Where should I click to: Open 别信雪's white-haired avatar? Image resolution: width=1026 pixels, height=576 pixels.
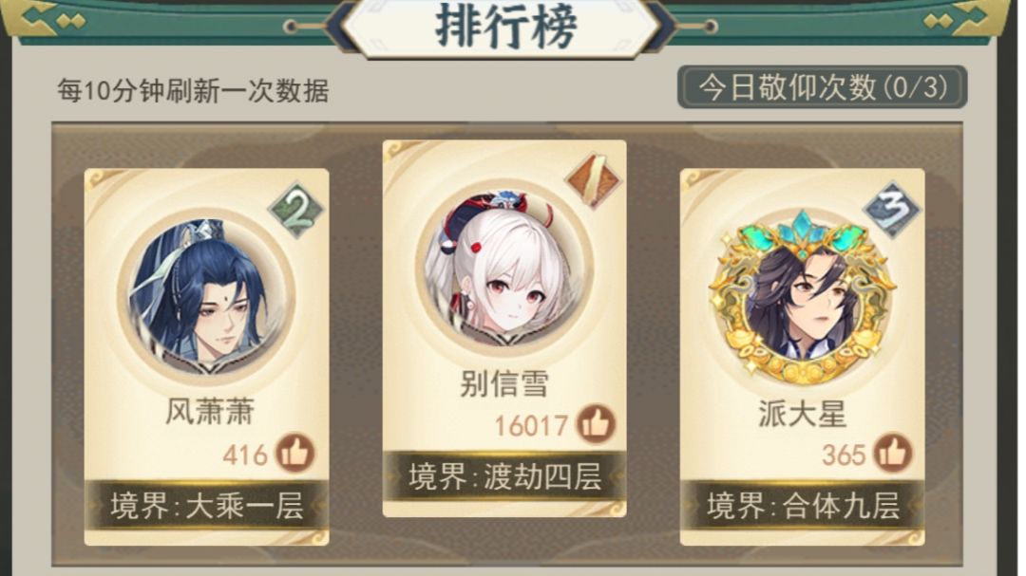[504, 269]
